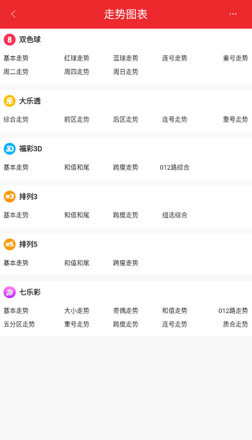Tap the blue 福彩3D icon
Viewport: 252px width, 440px height.
click(x=10, y=149)
